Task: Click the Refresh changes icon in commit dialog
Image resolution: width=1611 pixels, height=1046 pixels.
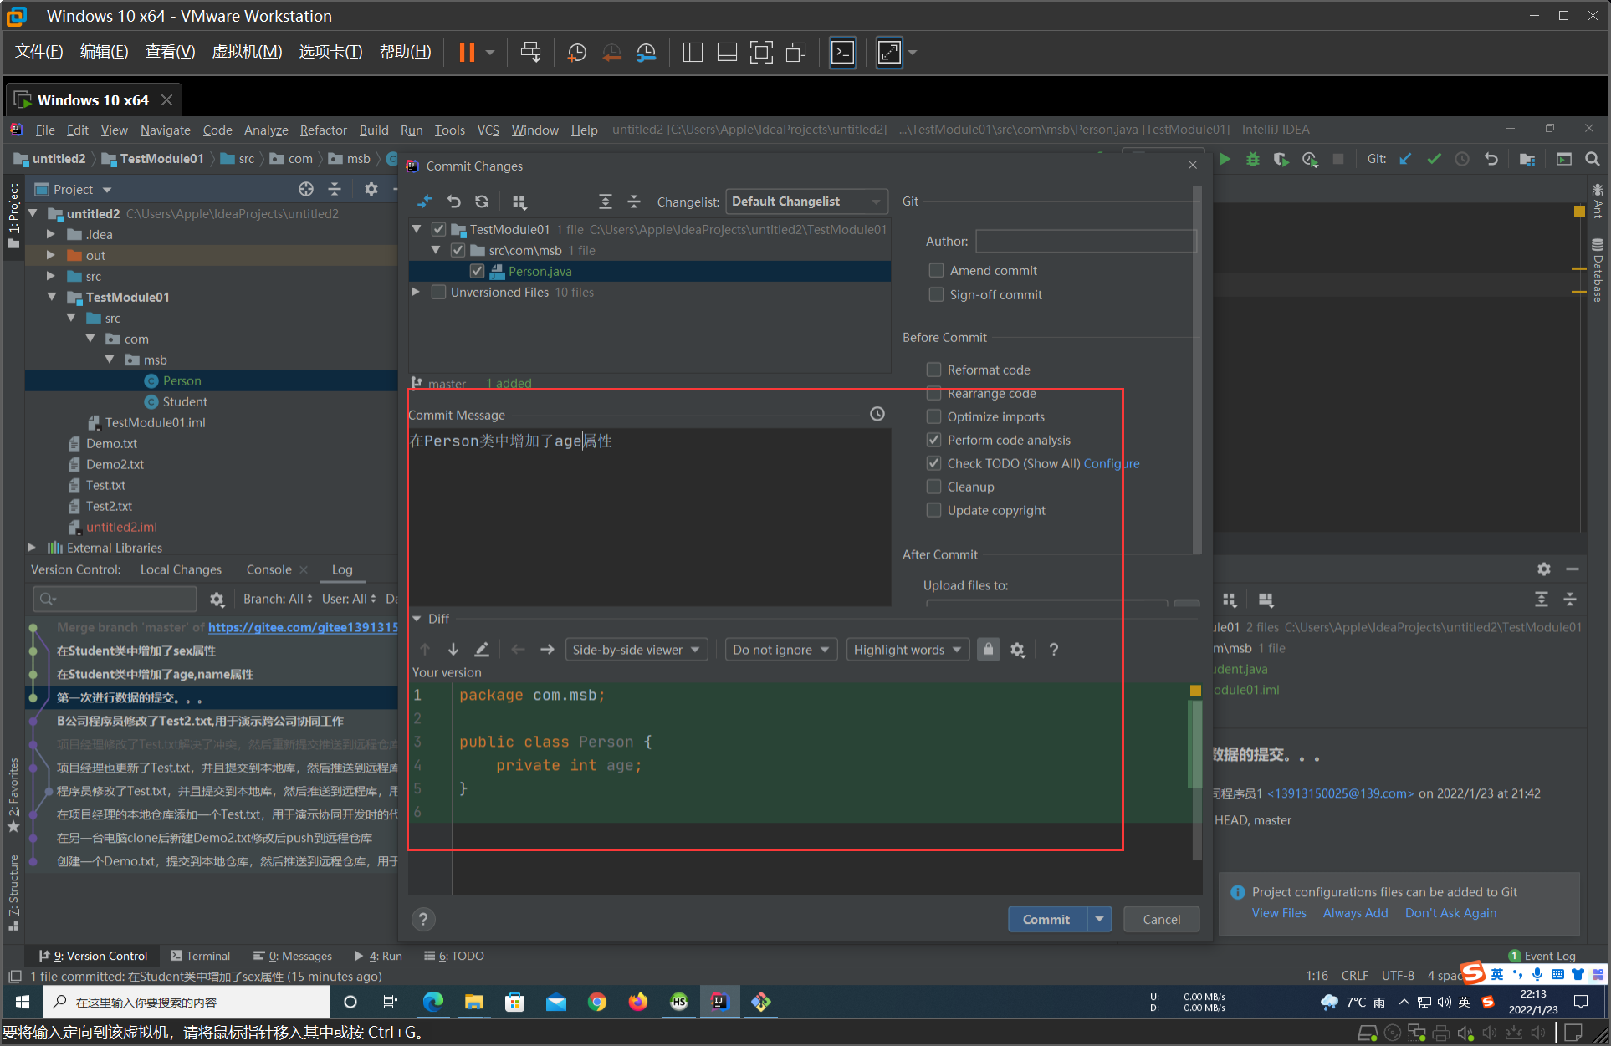Action: pos(482,202)
